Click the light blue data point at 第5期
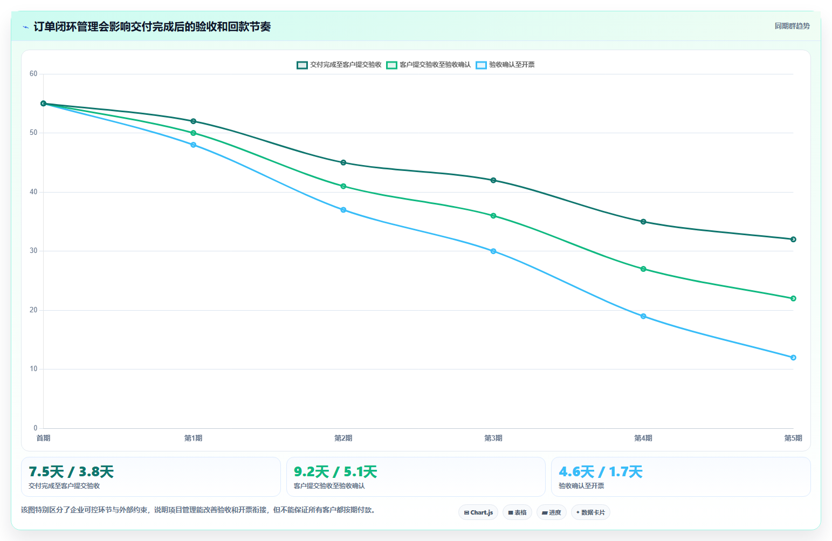This screenshot has height=541, width=832. 793,358
